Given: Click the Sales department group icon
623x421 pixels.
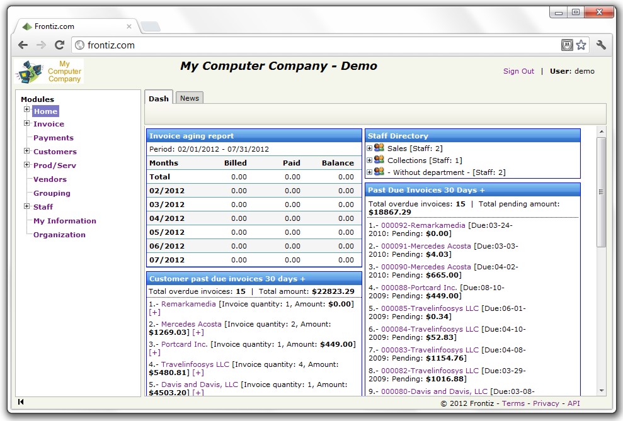Looking at the screenshot, I should tap(379, 148).
